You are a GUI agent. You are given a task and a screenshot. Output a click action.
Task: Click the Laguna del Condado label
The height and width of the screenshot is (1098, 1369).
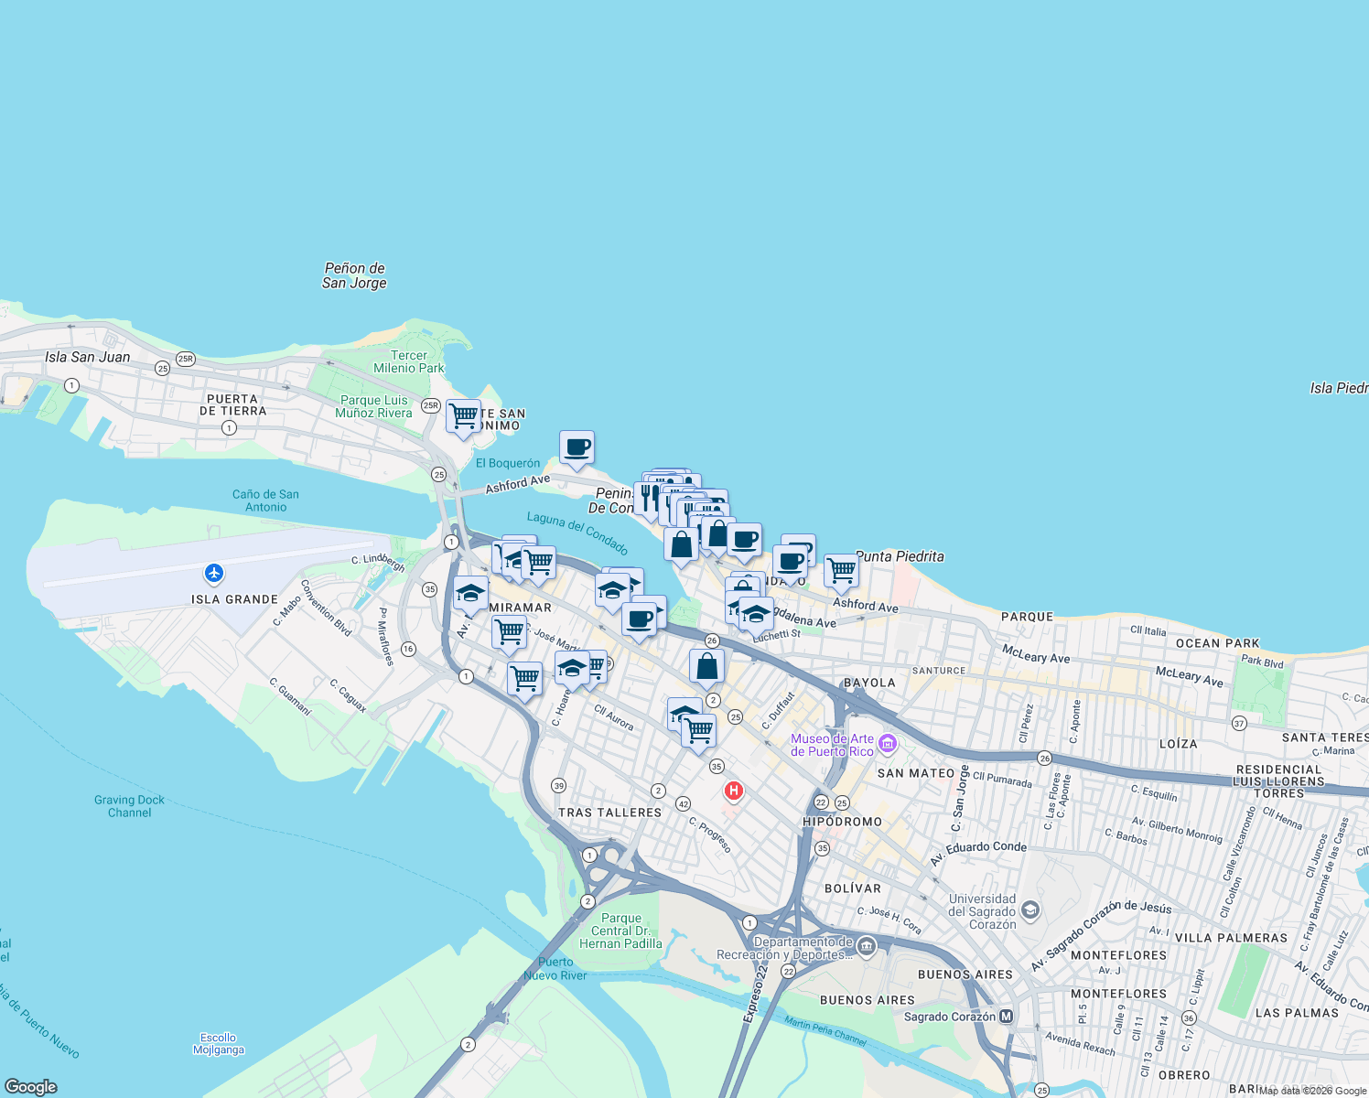coord(577,533)
